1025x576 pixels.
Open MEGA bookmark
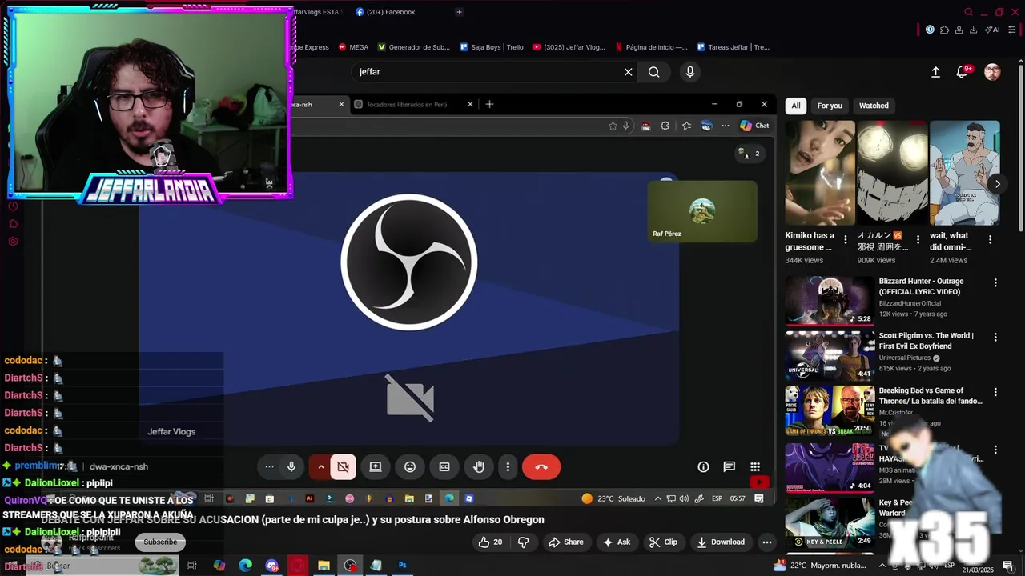(x=353, y=47)
